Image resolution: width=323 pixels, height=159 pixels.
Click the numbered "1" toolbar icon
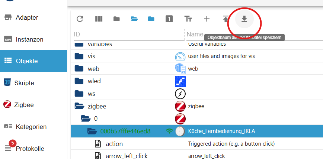(169, 19)
